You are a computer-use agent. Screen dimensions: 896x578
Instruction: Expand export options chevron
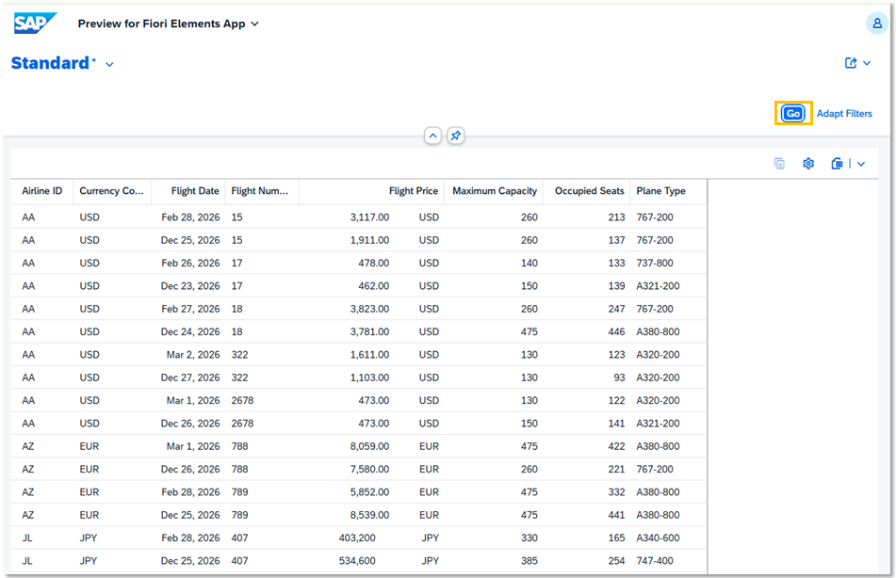click(x=861, y=164)
